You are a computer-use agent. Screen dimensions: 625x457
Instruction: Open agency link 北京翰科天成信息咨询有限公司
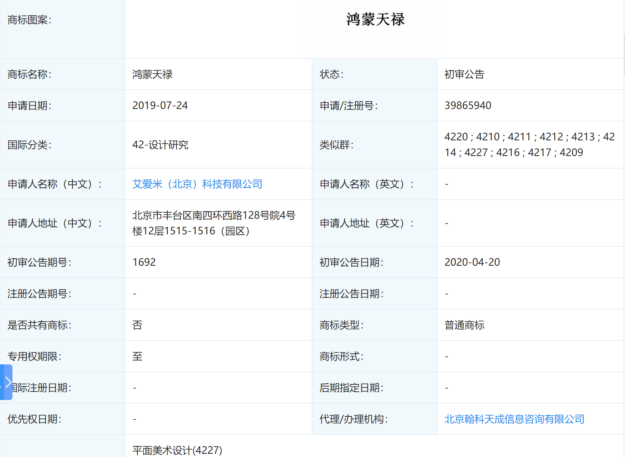coord(514,419)
